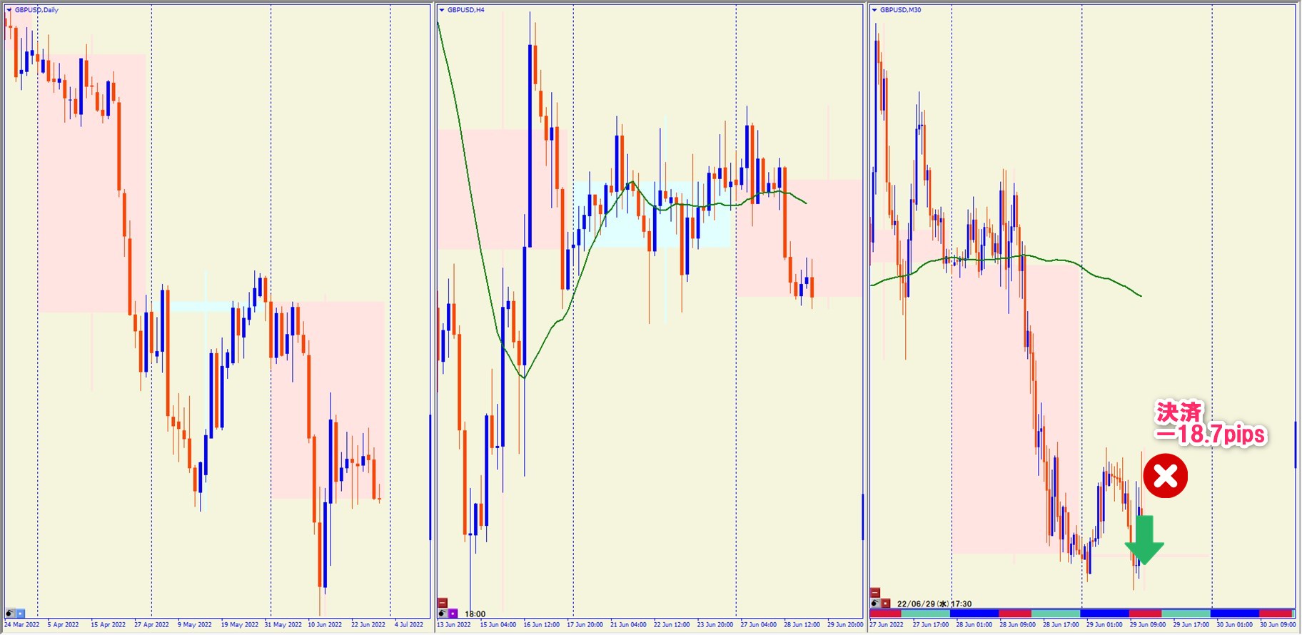Click the red minus button in M30 chart

pyautogui.click(x=875, y=593)
